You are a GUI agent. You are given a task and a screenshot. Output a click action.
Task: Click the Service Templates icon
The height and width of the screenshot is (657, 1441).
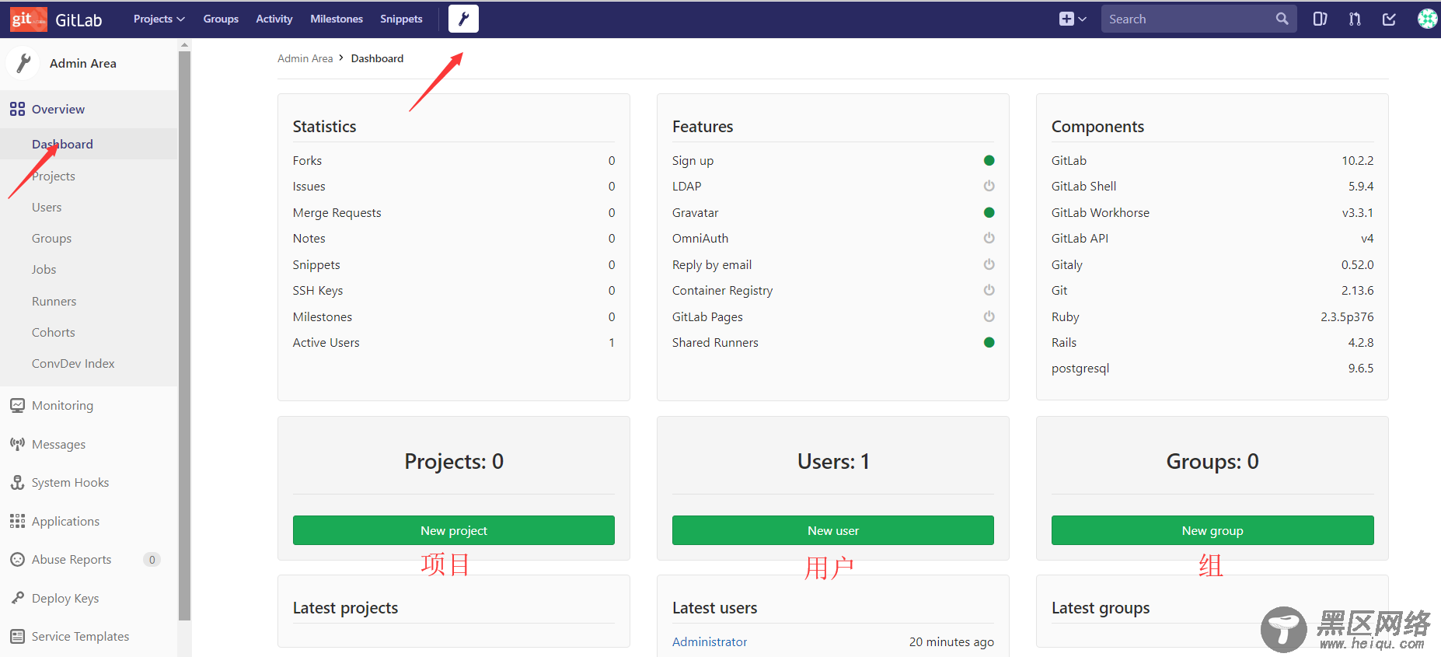17,636
